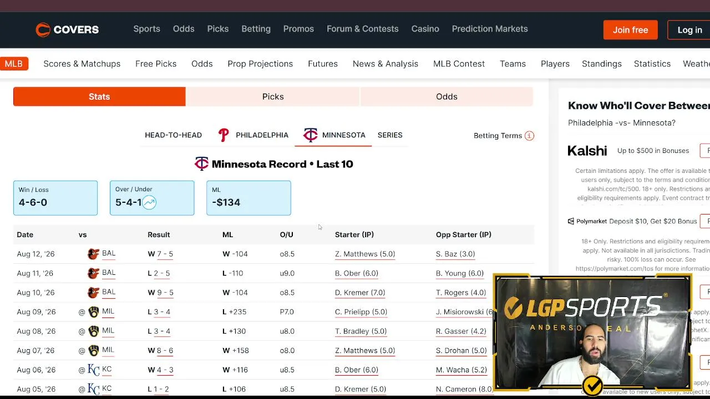Click the trend icon in the Over / Under card
710x399 pixels.
click(149, 202)
